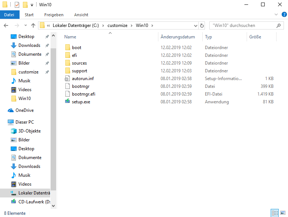Sort by the Größe column header
288x217 pixels.
255,37
